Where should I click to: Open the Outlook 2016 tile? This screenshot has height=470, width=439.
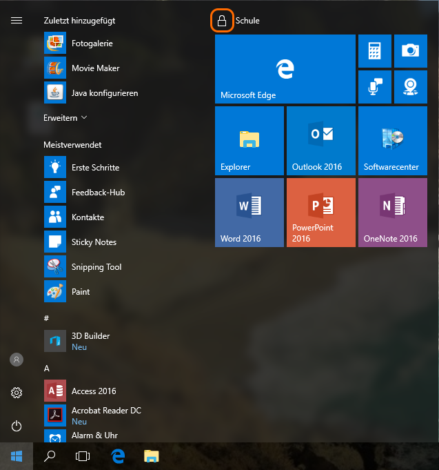pyautogui.click(x=320, y=141)
